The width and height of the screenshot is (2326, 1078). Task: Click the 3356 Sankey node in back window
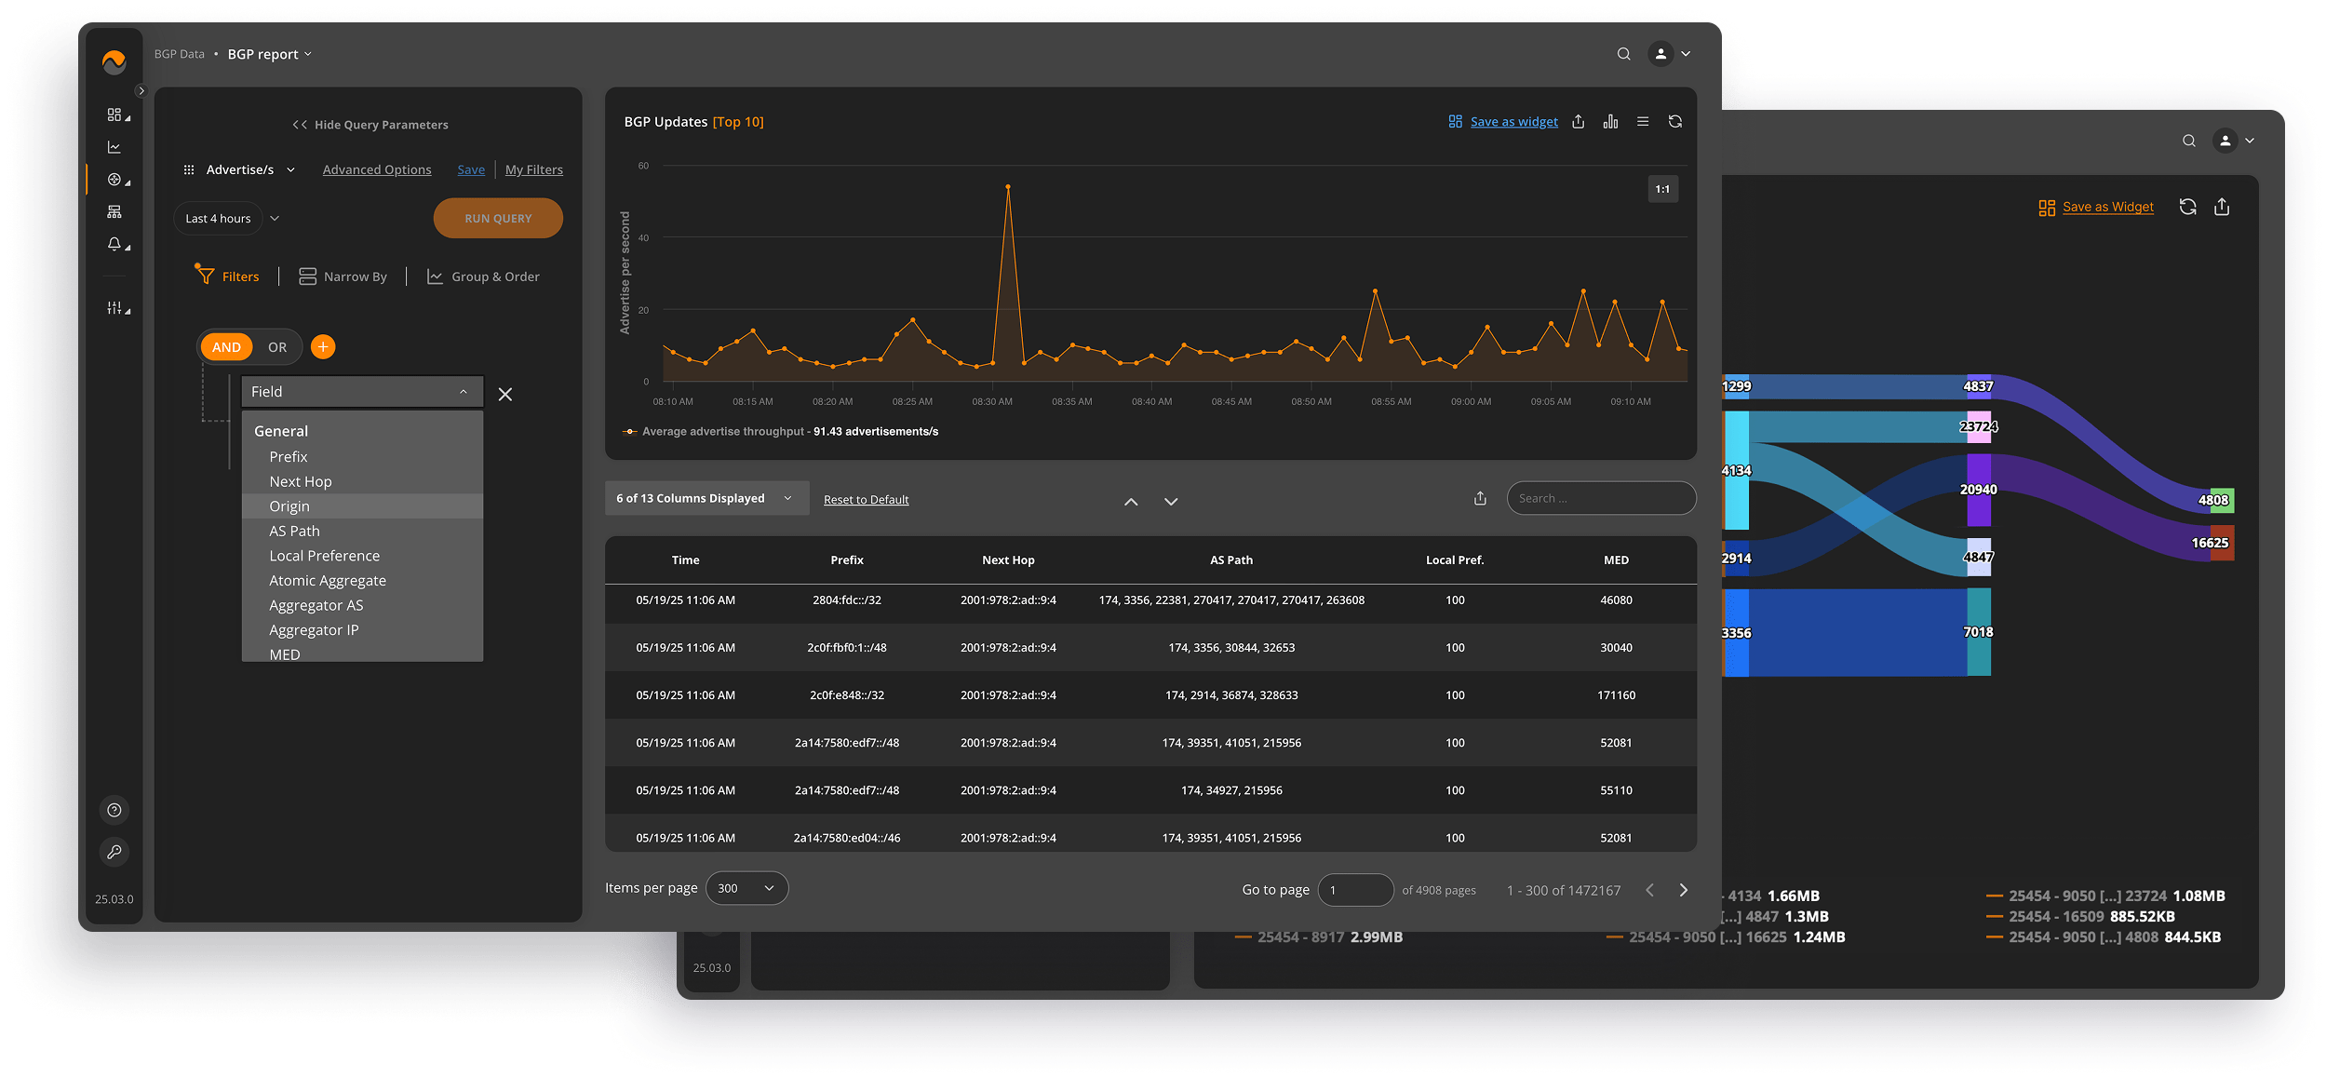(1736, 633)
